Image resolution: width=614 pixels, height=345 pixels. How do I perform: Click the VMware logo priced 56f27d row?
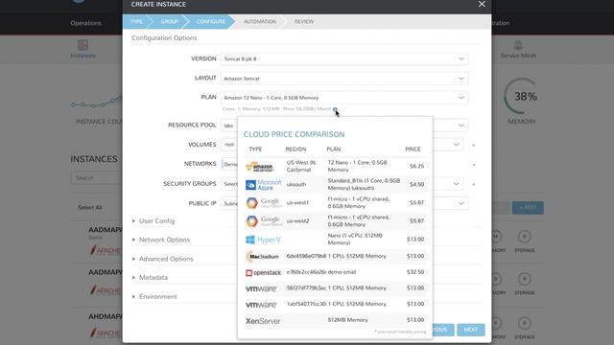coord(261,288)
